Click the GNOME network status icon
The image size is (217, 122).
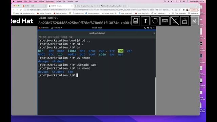[x=145, y=28]
